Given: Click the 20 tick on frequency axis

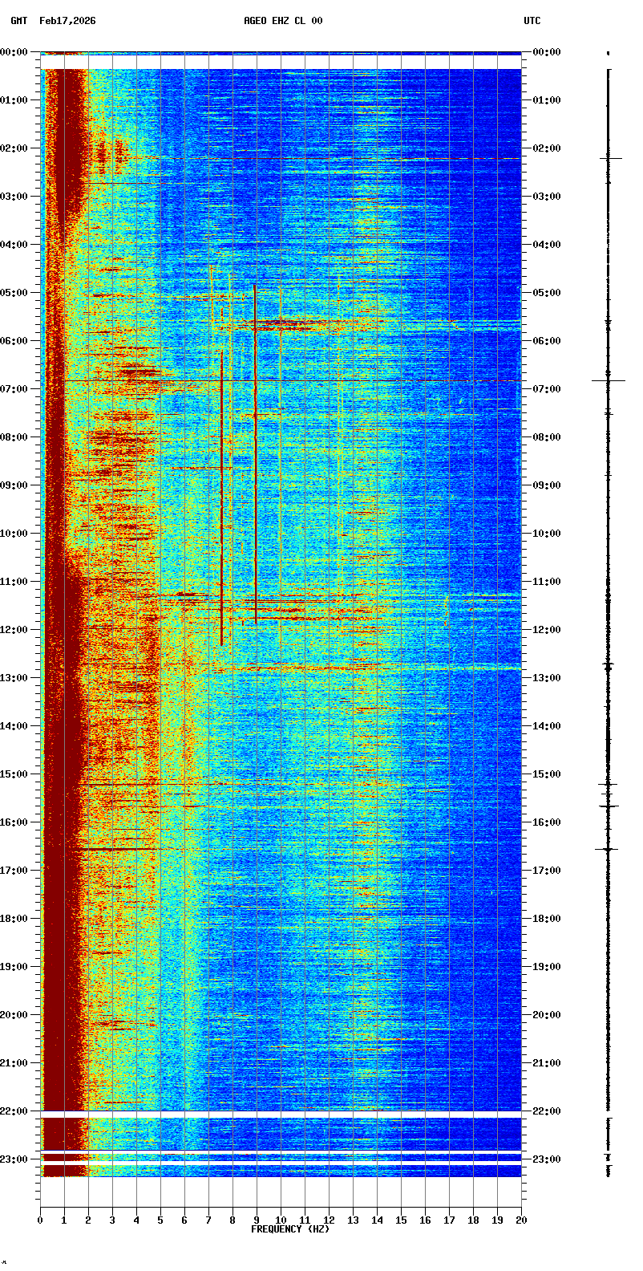Looking at the screenshot, I should pyautogui.click(x=521, y=1220).
